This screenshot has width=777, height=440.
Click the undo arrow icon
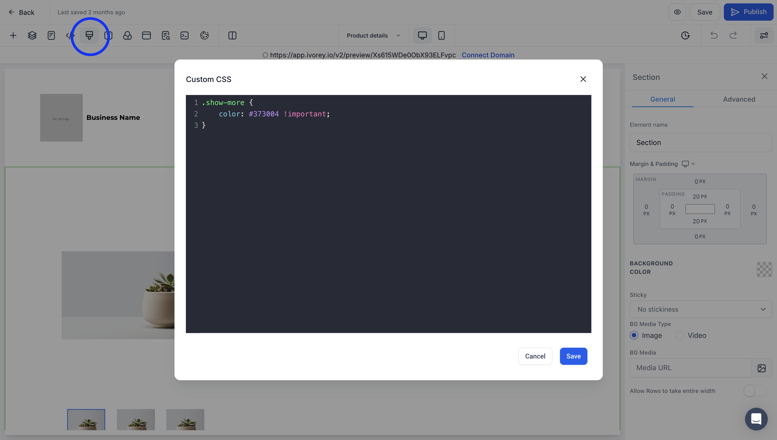[x=714, y=36]
